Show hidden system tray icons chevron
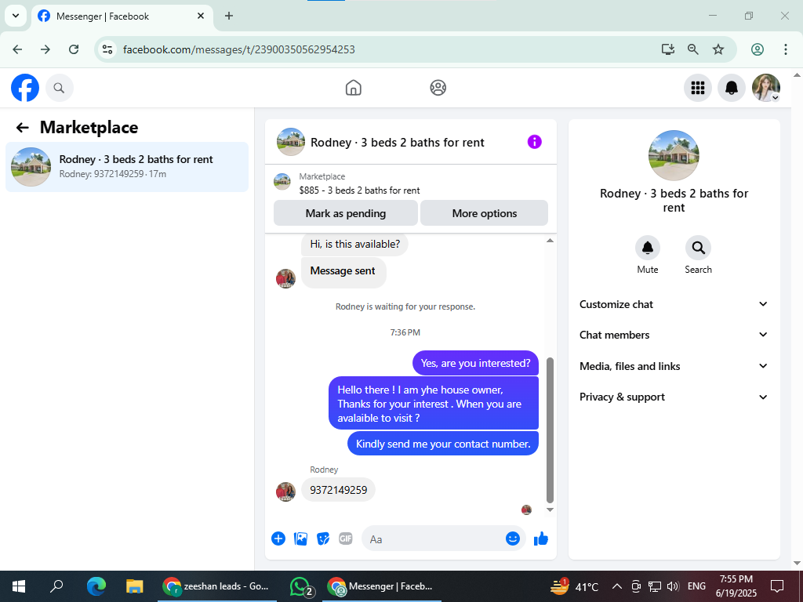 click(617, 586)
